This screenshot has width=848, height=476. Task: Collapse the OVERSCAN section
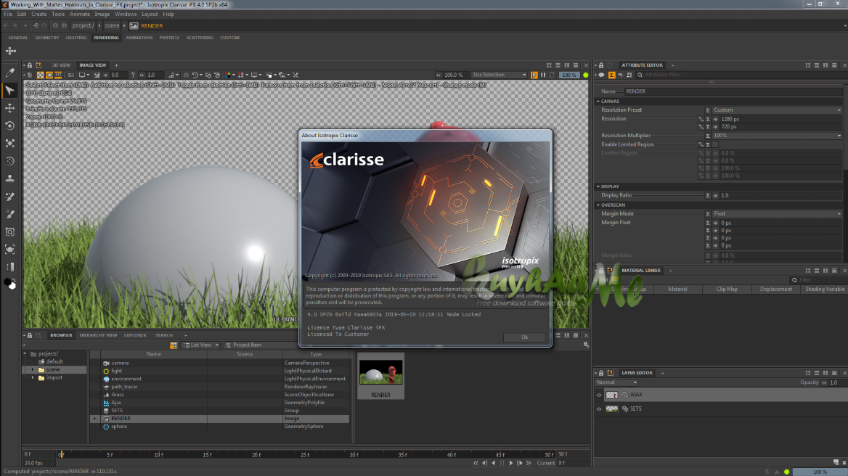[598, 205]
